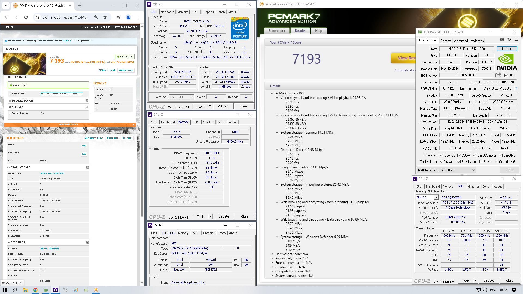Open File Explorer from taskbar
The width and height of the screenshot is (523, 294).
tap(25, 290)
